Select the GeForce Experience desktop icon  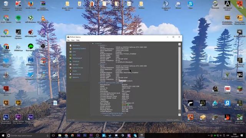point(18,34)
